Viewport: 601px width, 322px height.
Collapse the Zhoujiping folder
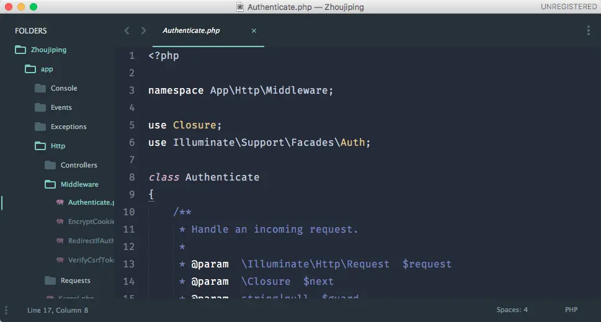pos(48,50)
